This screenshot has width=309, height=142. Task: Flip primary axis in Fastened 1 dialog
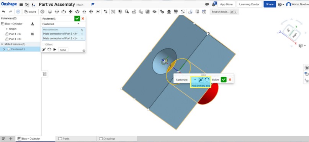pos(44,50)
